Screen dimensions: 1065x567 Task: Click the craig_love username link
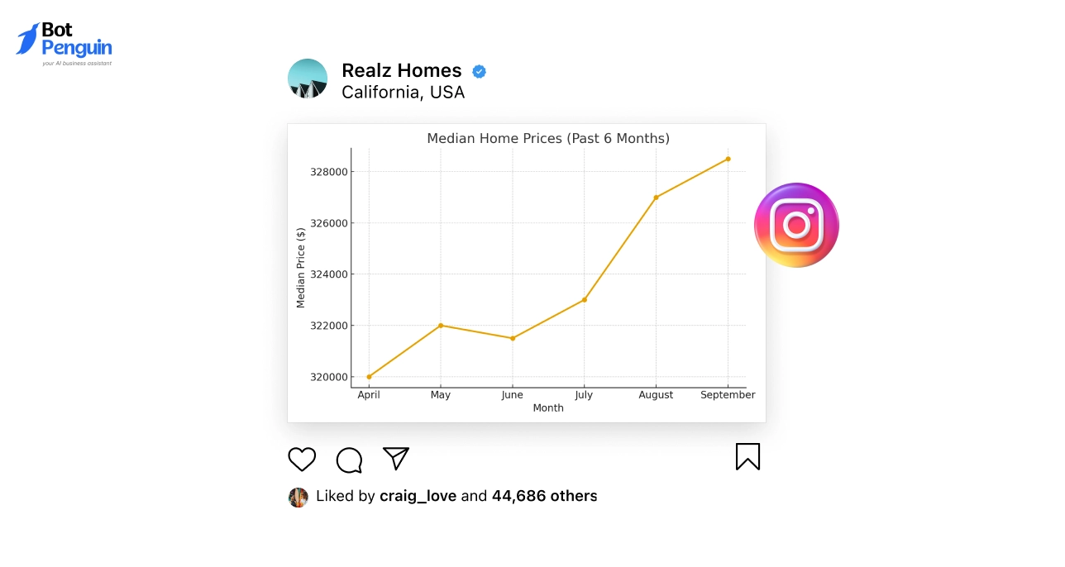418,496
